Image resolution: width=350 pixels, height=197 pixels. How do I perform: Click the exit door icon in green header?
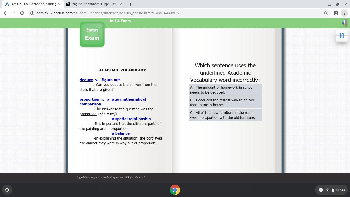point(345,23)
